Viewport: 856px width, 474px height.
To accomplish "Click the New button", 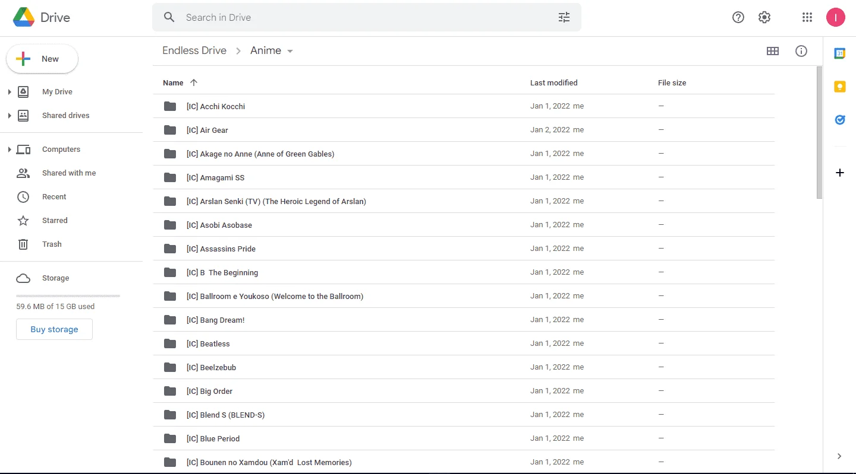I will tap(42, 59).
